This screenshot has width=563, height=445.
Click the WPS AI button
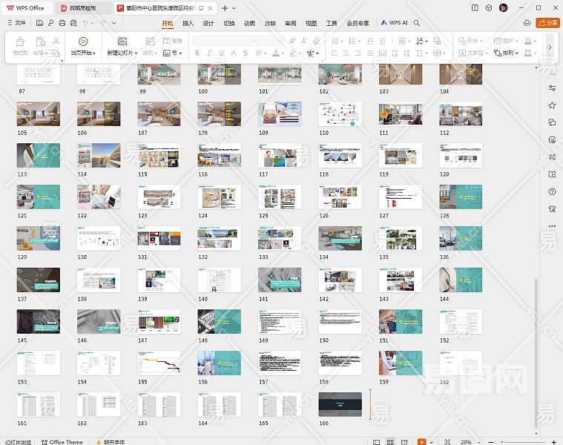pos(394,23)
